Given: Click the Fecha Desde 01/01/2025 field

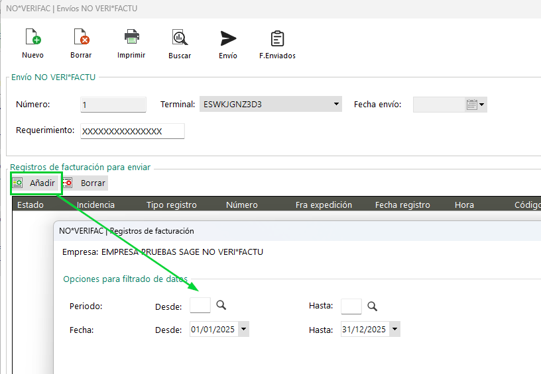Looking at the screenshot, I should click(214, 329).
